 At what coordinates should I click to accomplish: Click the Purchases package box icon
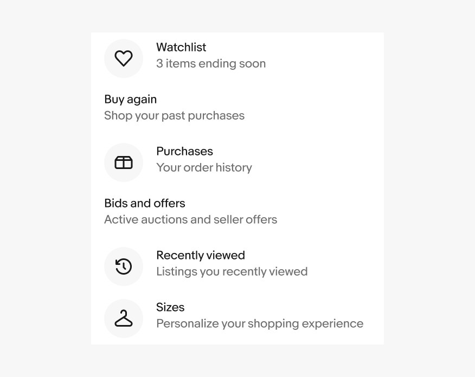point(124,162)
